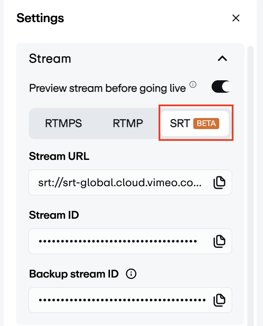Disable preview stream before going live
Viewport: 263px width, 326px height.
[x=221, y=87]
